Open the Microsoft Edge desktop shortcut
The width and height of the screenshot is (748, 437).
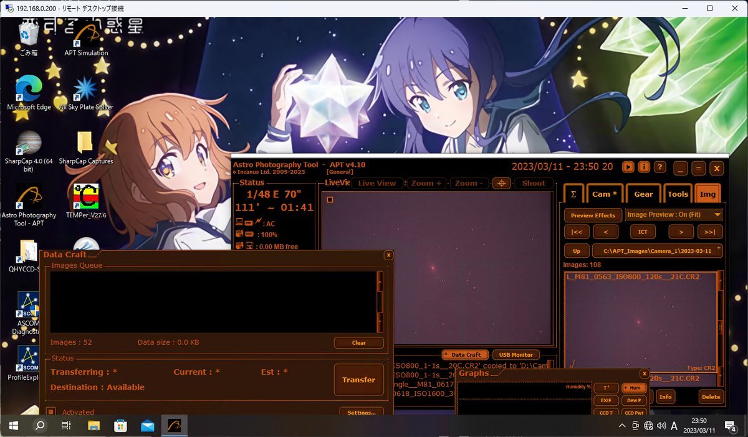point(29,93)
